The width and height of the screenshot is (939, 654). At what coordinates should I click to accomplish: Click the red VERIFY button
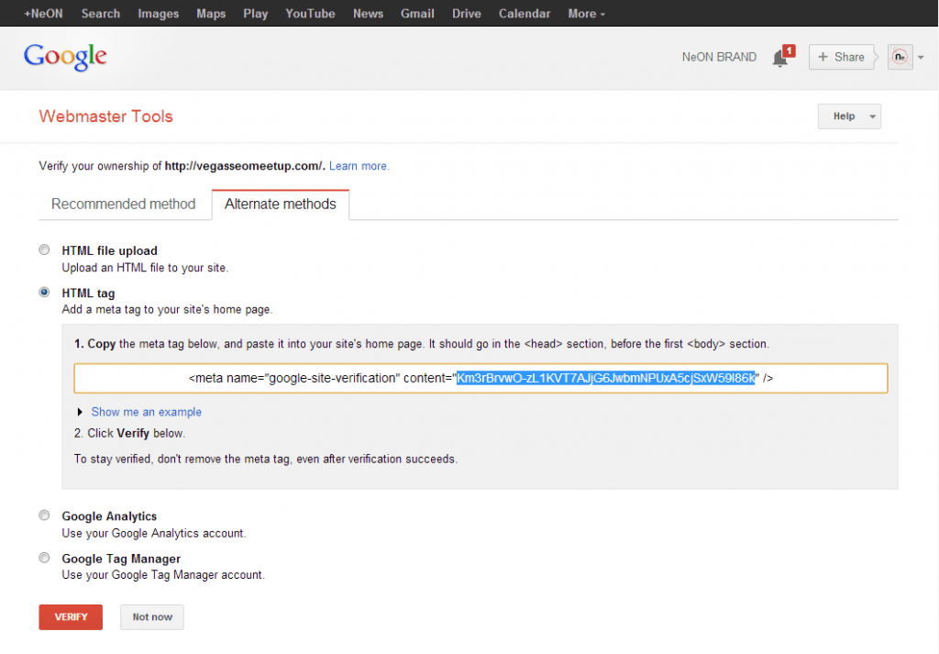click(x=71, y=617)
